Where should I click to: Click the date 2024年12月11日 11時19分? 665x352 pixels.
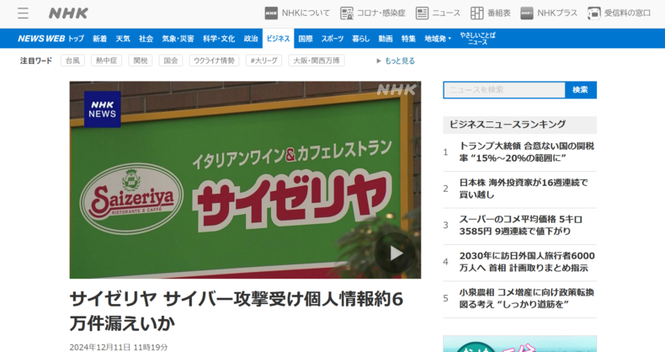[x=119, y=347]
